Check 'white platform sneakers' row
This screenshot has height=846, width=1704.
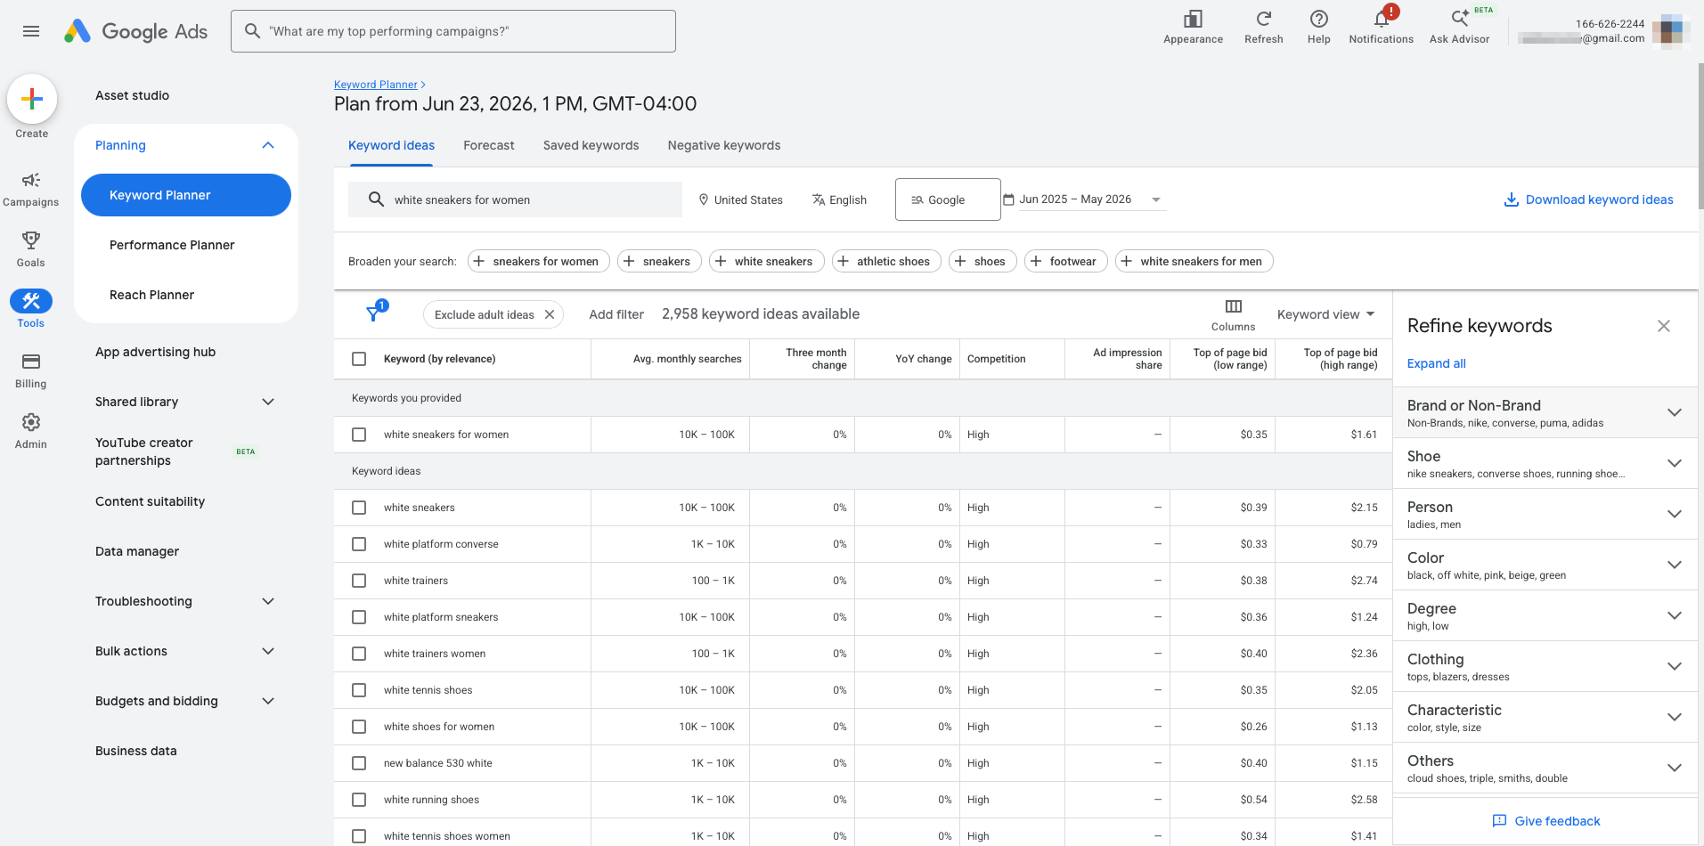(359, 617)
